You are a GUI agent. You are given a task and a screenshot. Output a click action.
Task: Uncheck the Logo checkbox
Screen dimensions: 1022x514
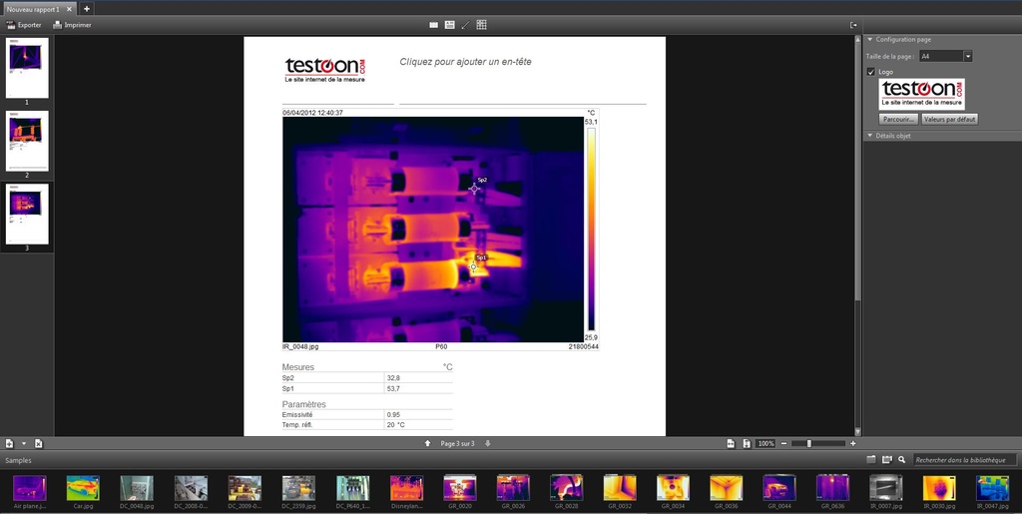(870, 72)
